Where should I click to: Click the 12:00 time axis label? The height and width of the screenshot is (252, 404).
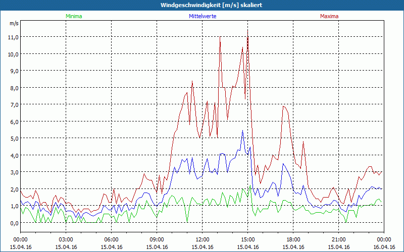pos(203,239)
